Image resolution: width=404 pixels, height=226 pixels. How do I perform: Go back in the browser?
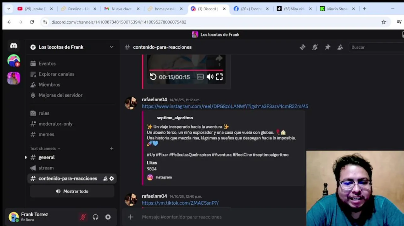pyautogui.click(x=9, y=22)
